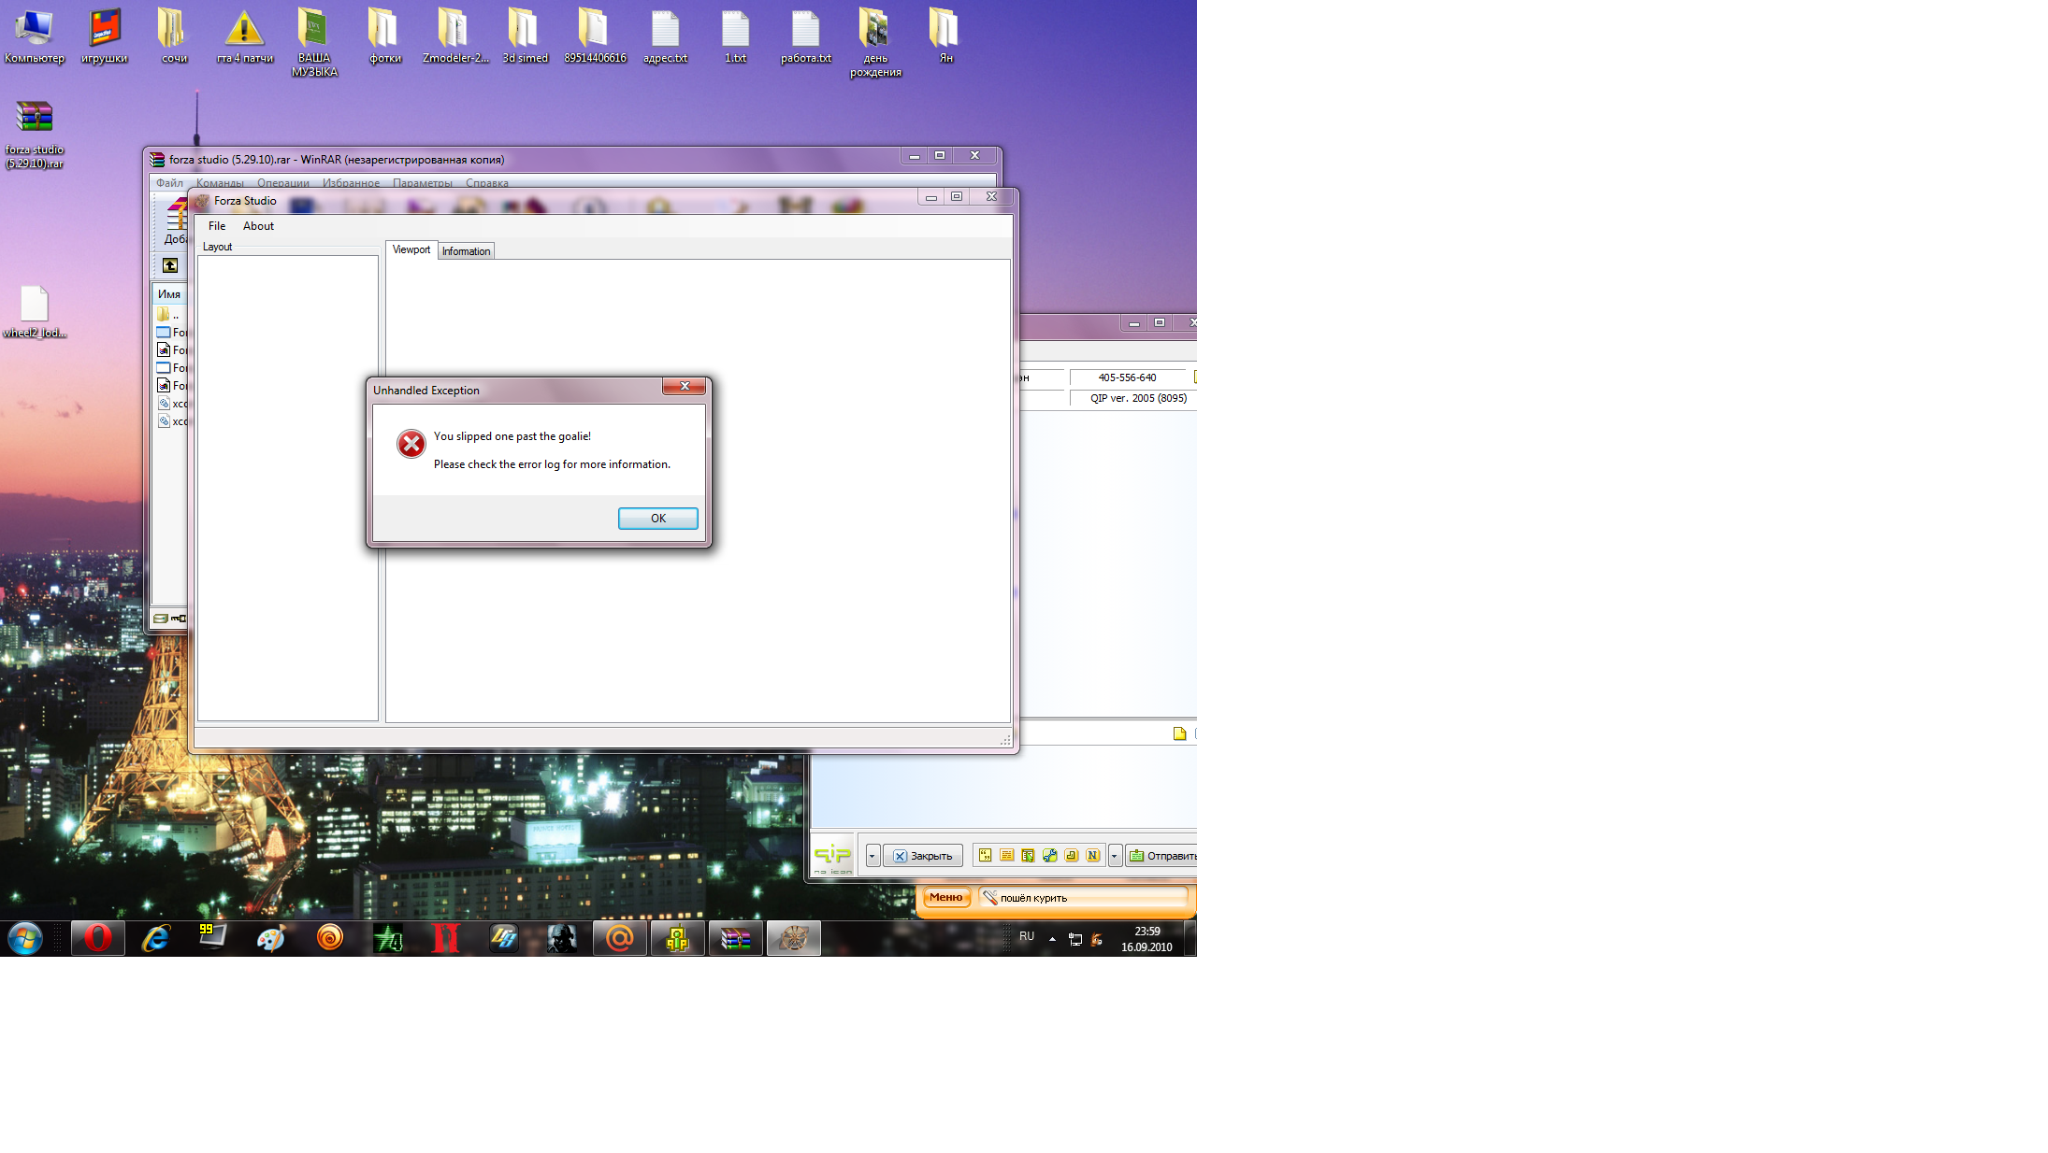Click the Закрыть button in QIP chat
Screen dimensions: 2048x1153
922,856
